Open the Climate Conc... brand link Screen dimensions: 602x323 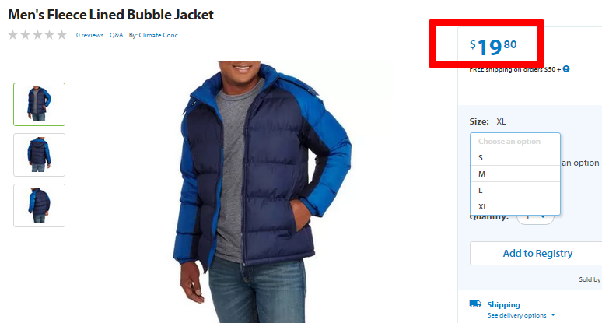tap(160, 35)
